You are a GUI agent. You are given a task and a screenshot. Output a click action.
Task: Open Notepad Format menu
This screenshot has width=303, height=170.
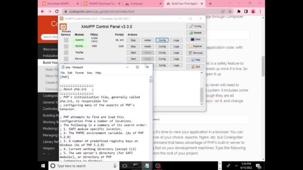[80, 73]
